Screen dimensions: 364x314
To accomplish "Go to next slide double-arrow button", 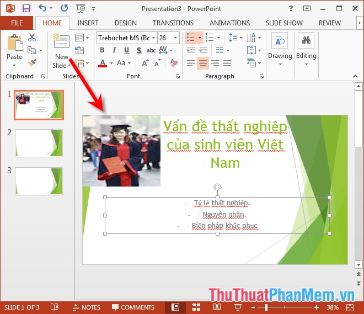I will point(358,283).
